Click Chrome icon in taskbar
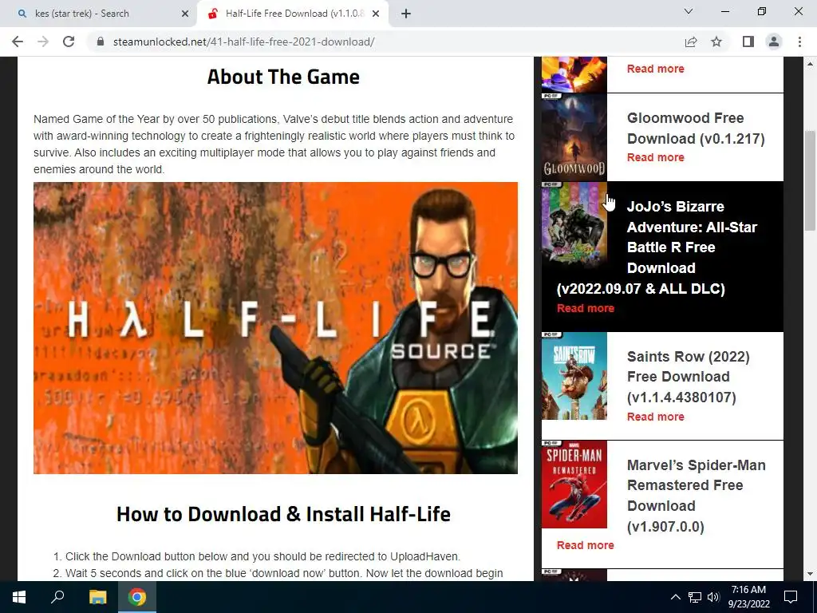Viewport: 817px width, 613px height. coord(137,597)
